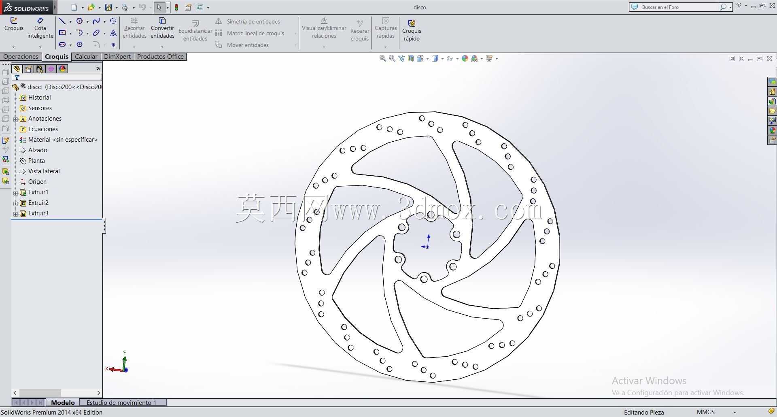Click the SolidWorks logo menu

click(x=26, y=7)
